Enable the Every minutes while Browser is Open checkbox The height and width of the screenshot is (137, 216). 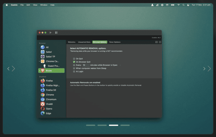(x=74, y=65)
